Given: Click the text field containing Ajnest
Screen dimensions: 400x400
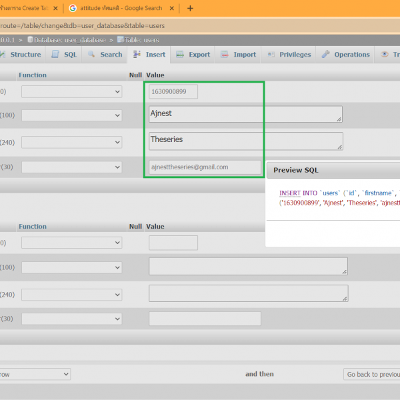Looking at the screenshot, I should point(245,114).
